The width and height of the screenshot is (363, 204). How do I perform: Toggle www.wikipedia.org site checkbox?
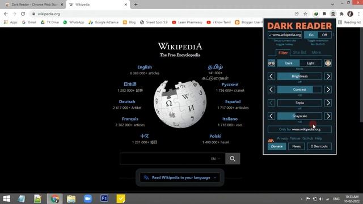click(x=285, y=35)
